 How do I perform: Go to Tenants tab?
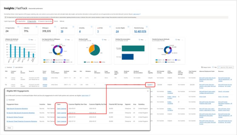click(x=56, y=21)
